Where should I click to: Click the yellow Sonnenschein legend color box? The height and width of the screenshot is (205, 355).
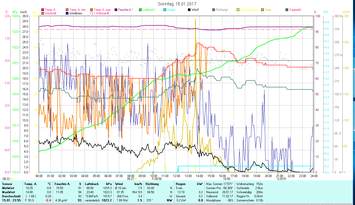tap(238, 10)
